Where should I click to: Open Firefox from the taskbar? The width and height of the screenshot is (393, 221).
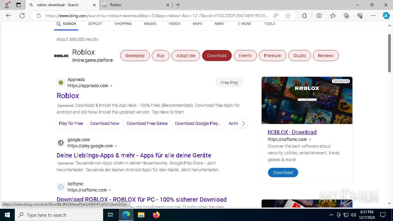click(x=156, y=215)
